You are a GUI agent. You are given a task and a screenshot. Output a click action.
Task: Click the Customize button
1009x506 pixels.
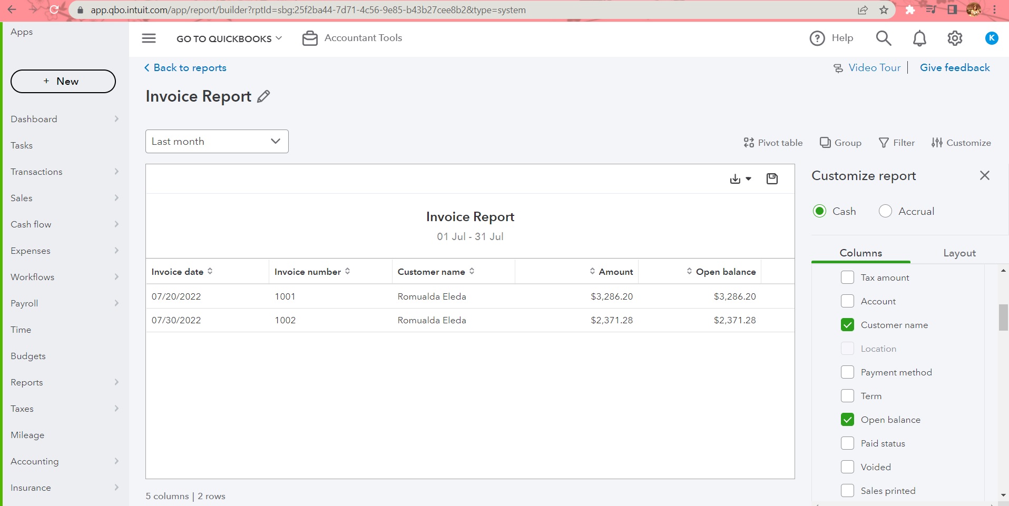tap(961, 143)
